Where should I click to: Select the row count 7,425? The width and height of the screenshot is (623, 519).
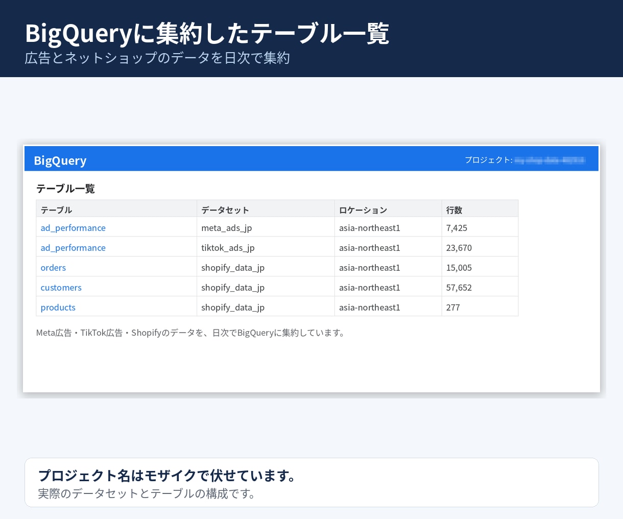coord(457,228)
